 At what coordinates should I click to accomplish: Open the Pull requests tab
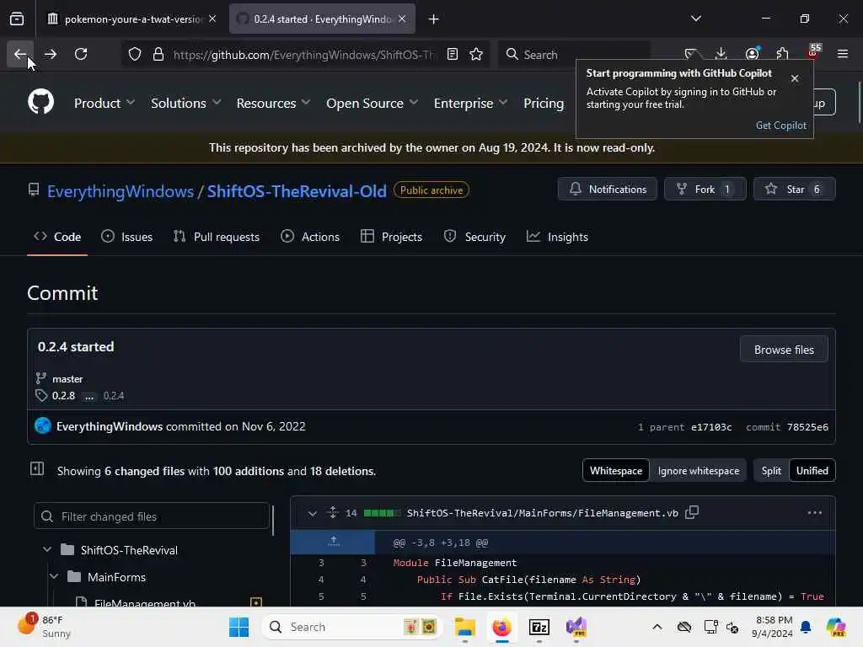pos(217,237)
